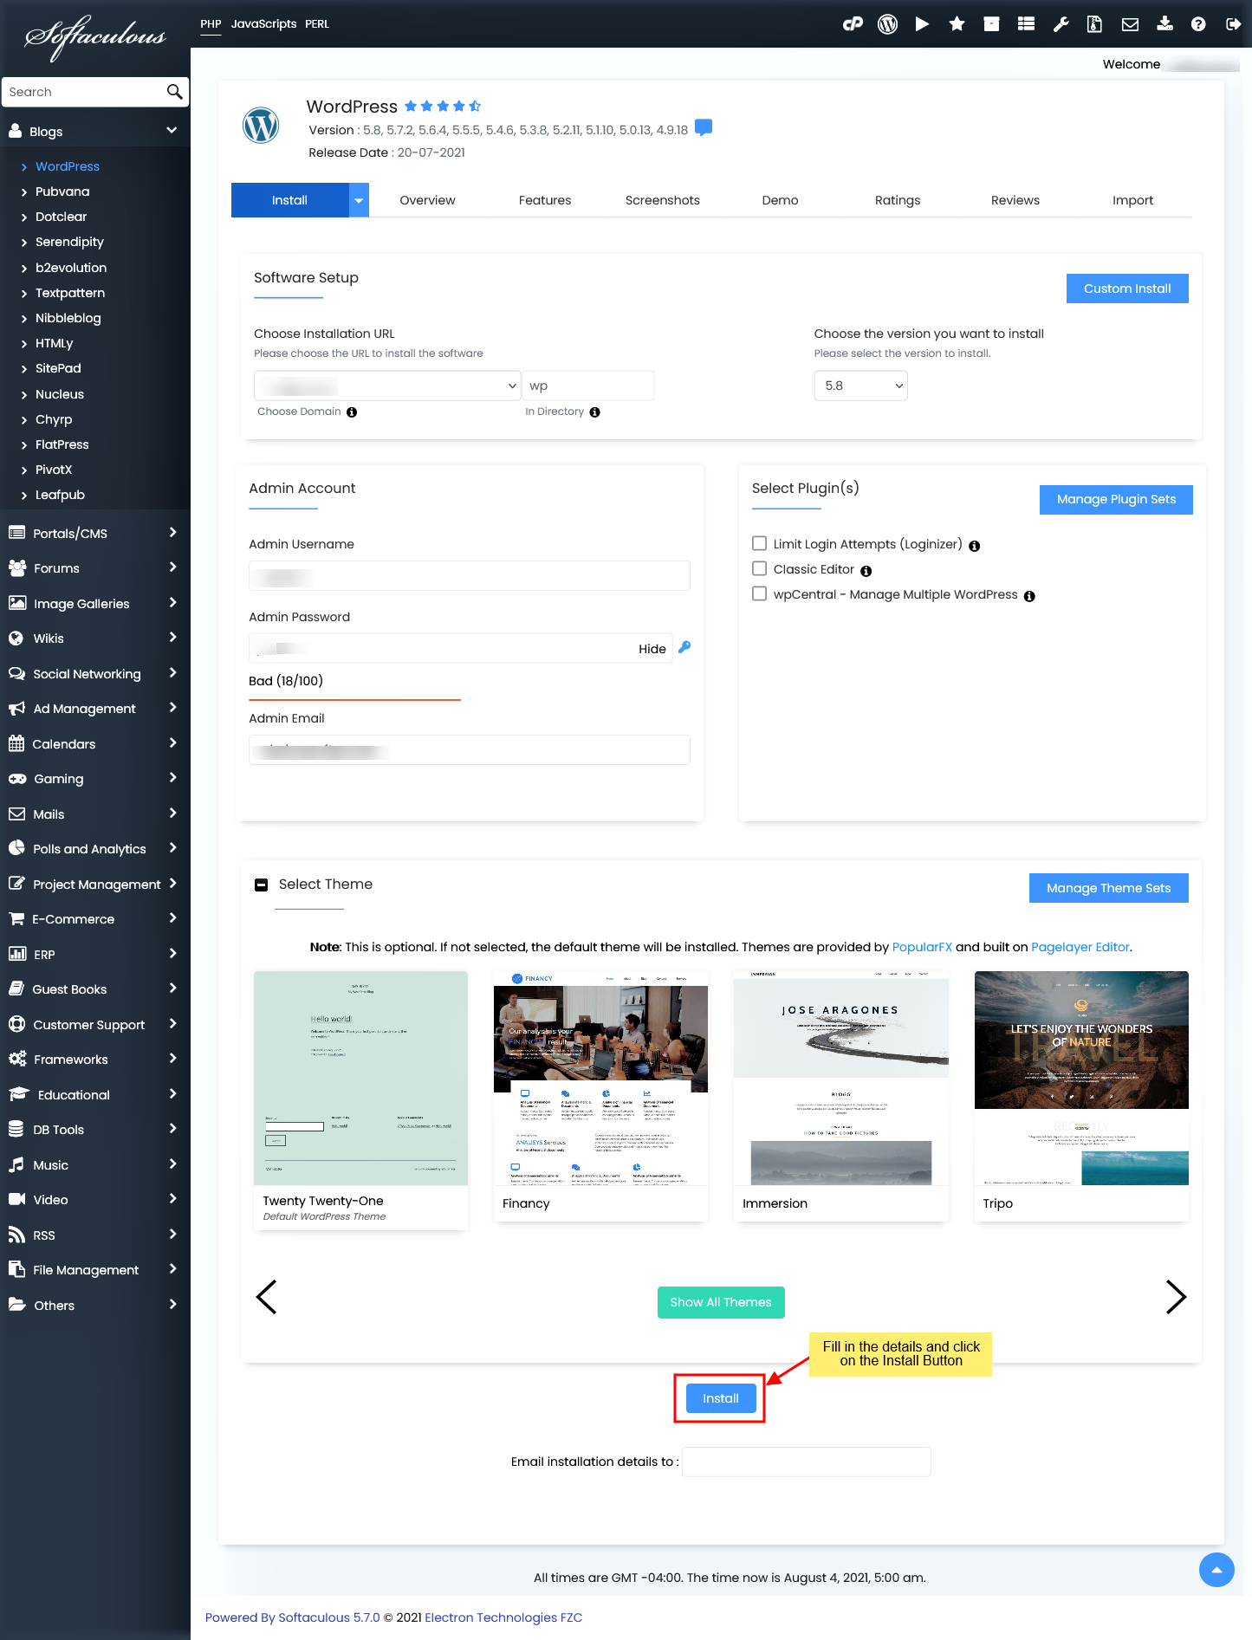Screen dimensions: 1252x1640
Task: Open the PopularFX link
Action: click(922, 947)
